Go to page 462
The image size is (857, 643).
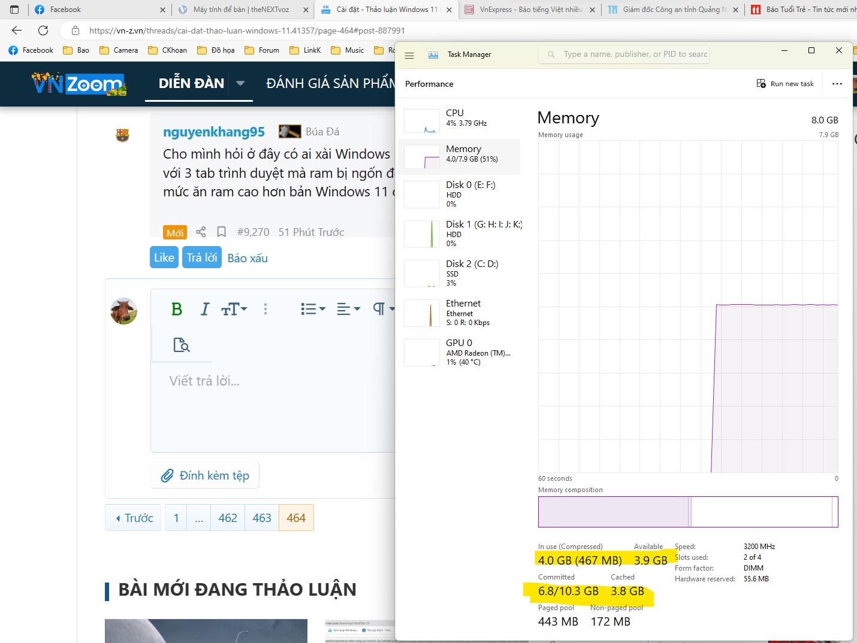tap(228, 518)
